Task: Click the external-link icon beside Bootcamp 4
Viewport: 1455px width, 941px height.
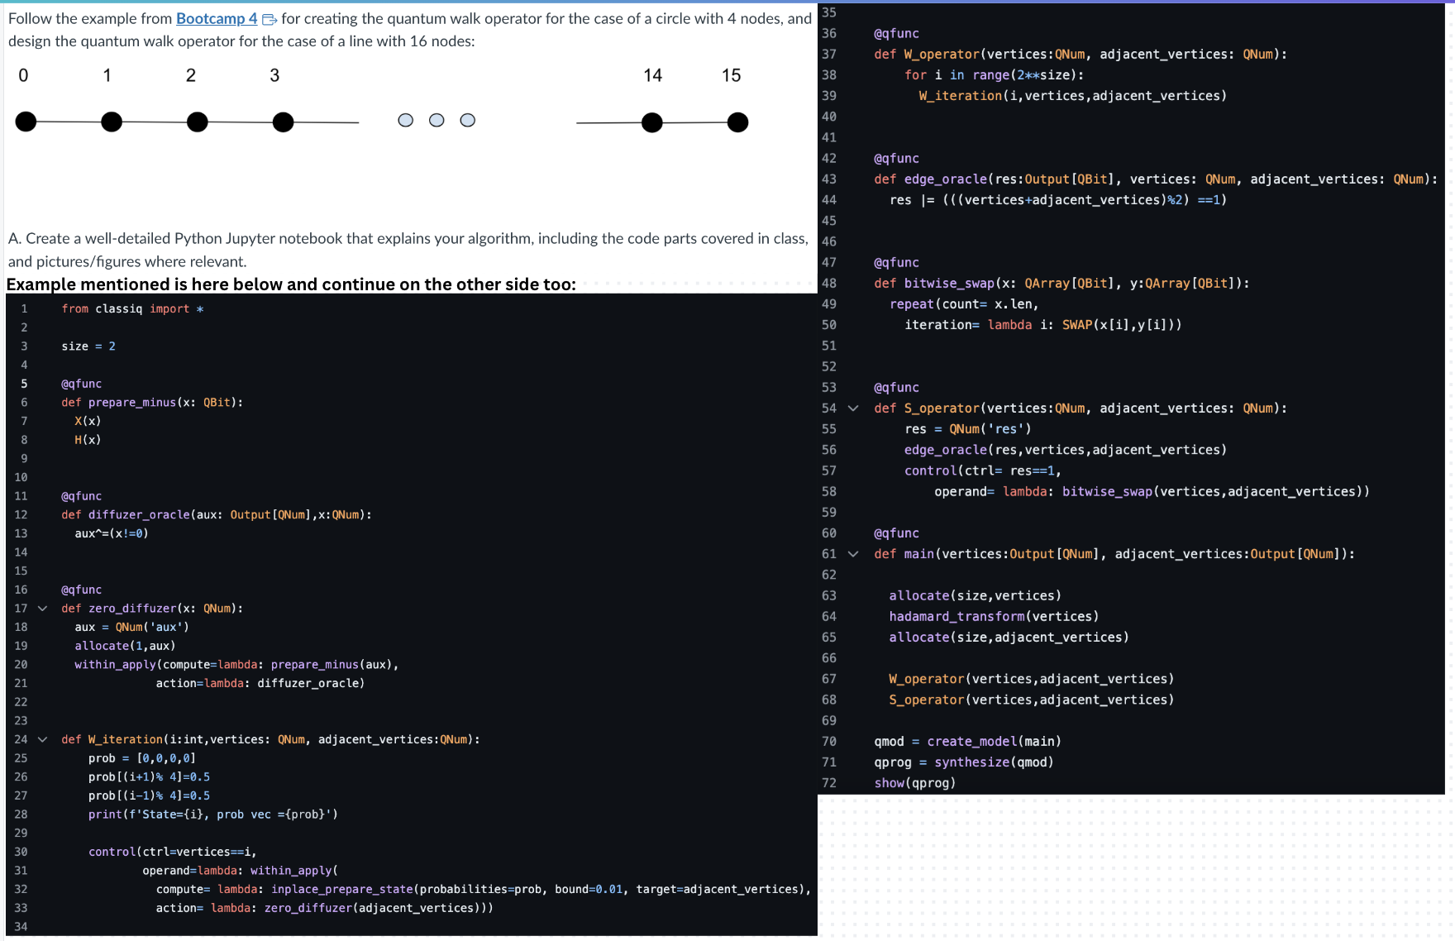Action: (x=270, y=19)
